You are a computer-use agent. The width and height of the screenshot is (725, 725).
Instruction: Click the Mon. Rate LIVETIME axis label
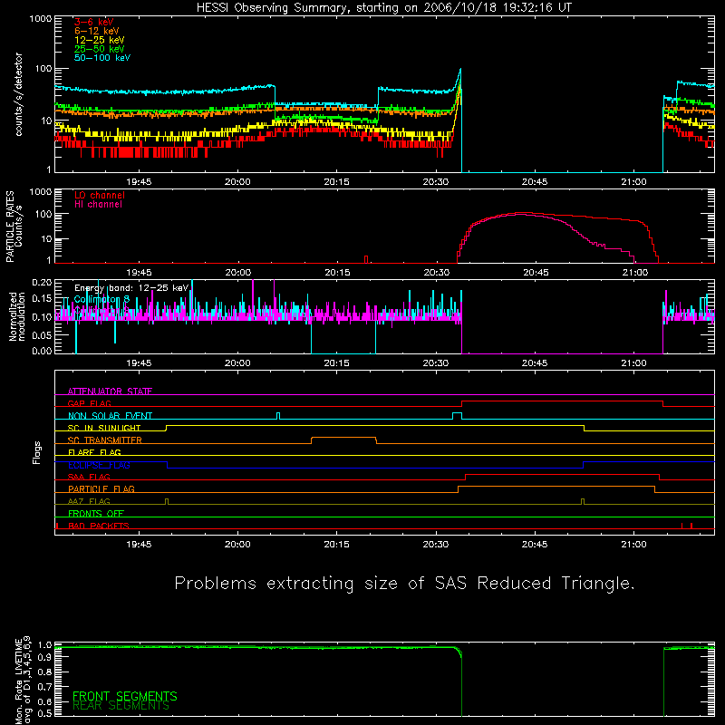23,681
